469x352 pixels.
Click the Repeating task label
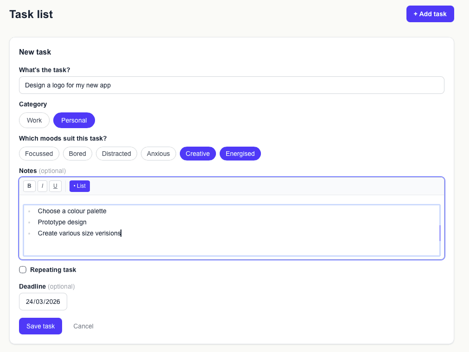pos(53,270)
